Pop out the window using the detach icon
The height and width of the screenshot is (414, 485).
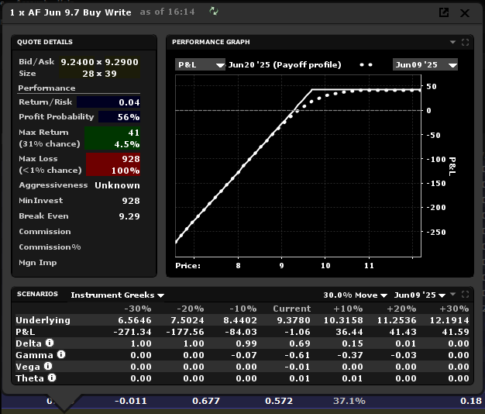[444, 12]
